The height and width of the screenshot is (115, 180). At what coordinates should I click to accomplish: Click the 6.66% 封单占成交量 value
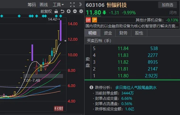click(127, 99)
